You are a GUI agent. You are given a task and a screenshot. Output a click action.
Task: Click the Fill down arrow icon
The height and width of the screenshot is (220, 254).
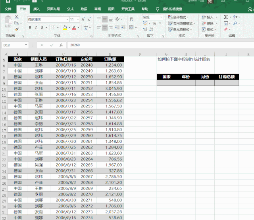(226, 23)
